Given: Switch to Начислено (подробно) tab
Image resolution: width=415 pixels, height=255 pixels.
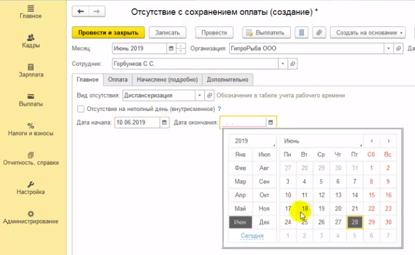Looking at the screenshot, I should (167, 79).
